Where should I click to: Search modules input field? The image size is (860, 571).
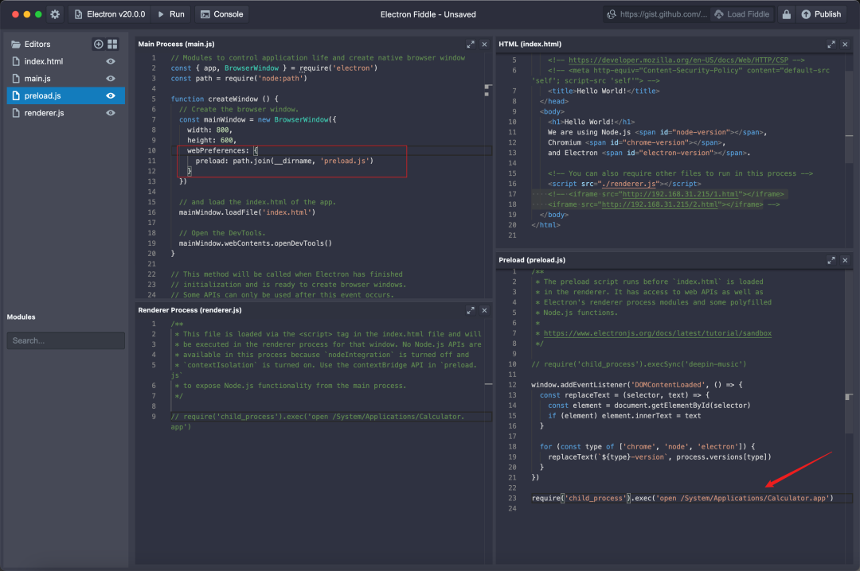pos(66,340)
